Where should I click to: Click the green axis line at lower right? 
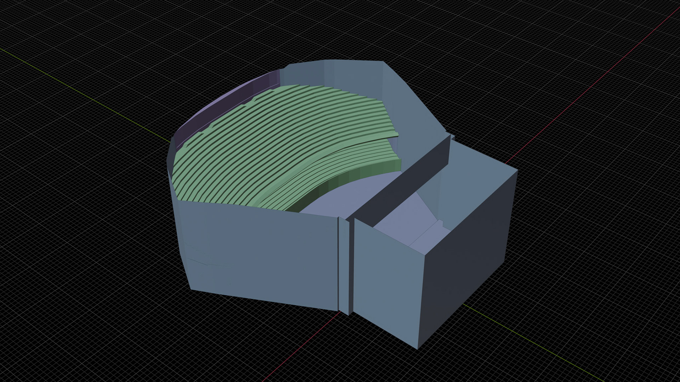531,341
